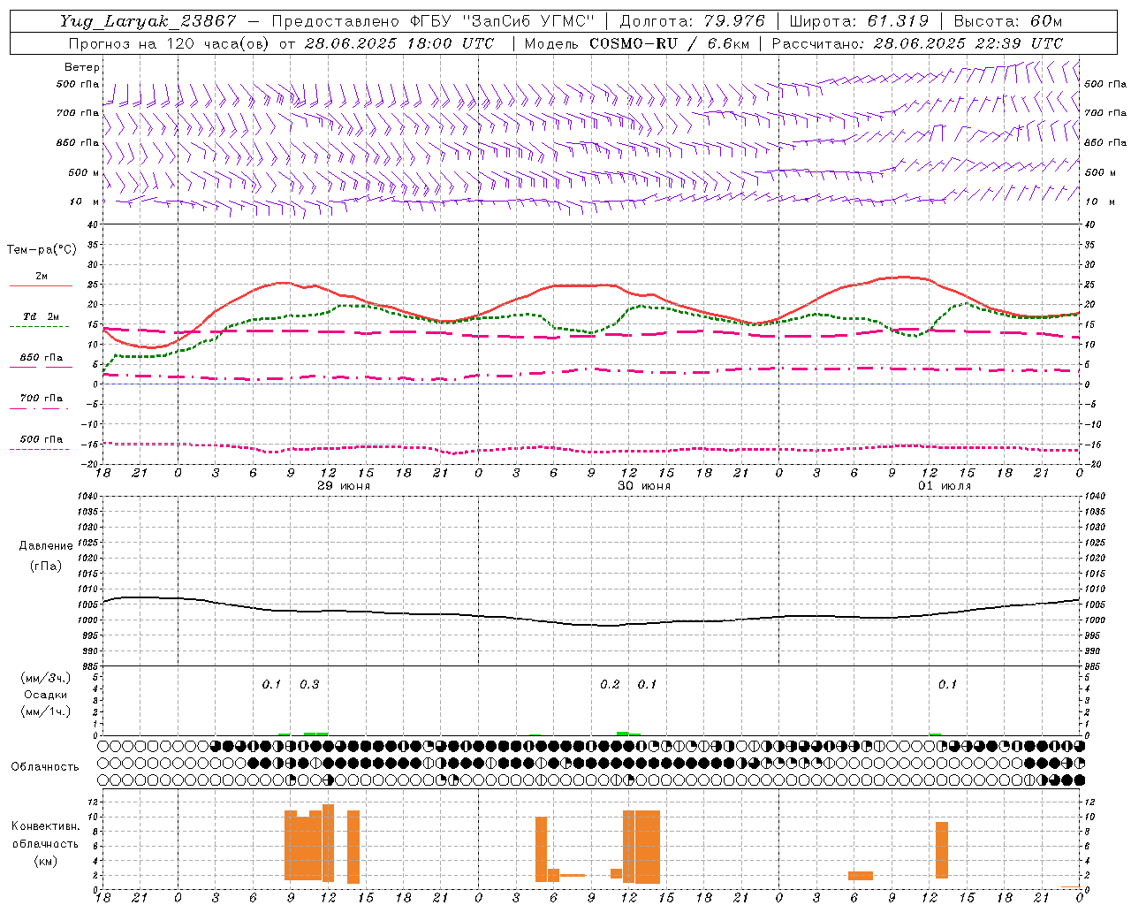Click the Td 2м legend entry
The height and width of the screenshot is (905, 1131).
coord(42,316)
